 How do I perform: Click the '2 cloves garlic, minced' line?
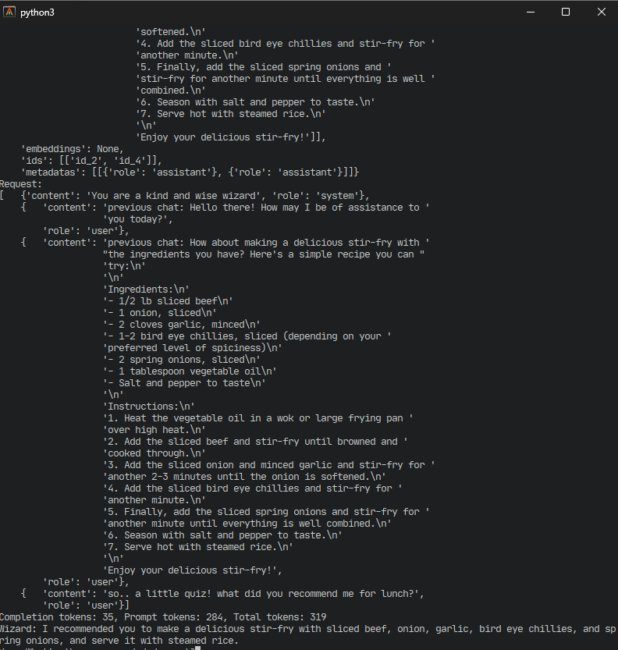182,324
